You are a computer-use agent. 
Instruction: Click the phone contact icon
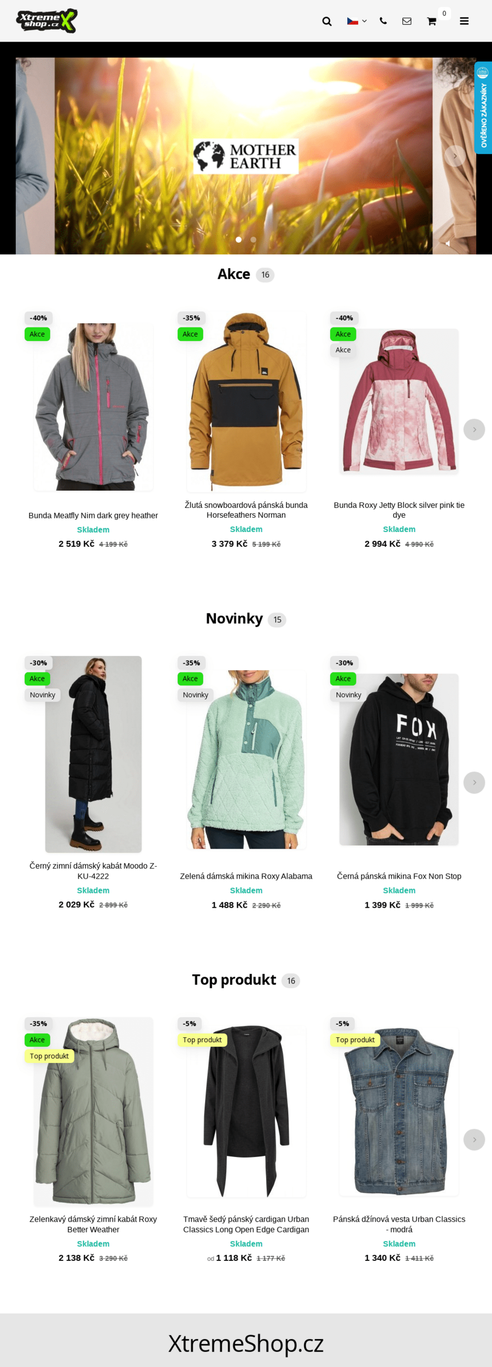383,21
